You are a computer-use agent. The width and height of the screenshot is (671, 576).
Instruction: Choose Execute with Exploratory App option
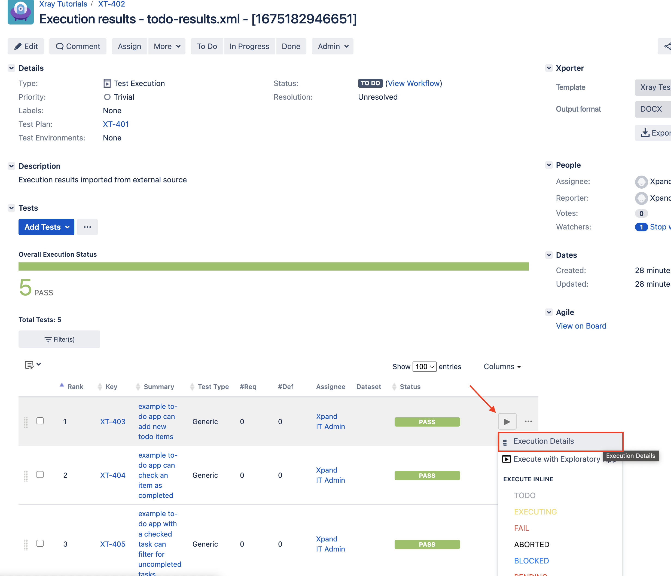click(x=560, y=459)
